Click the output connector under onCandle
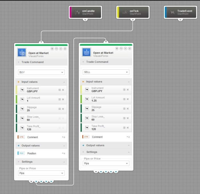200x194 pixels. (x=85, y=20)
